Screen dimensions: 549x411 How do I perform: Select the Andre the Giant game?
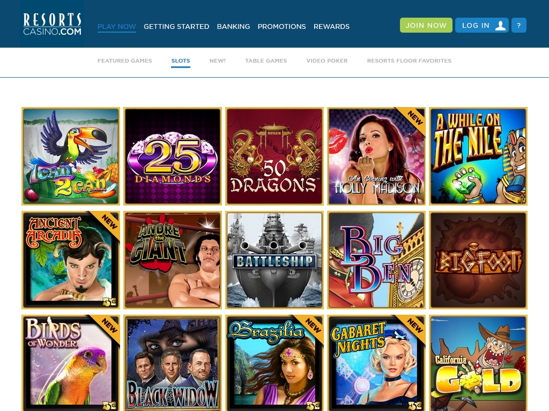[173, 260]
